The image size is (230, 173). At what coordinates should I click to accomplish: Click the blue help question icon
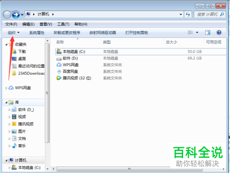219,32
